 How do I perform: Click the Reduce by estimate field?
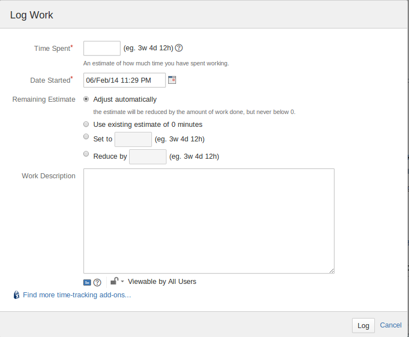click(x=148, y=156)
